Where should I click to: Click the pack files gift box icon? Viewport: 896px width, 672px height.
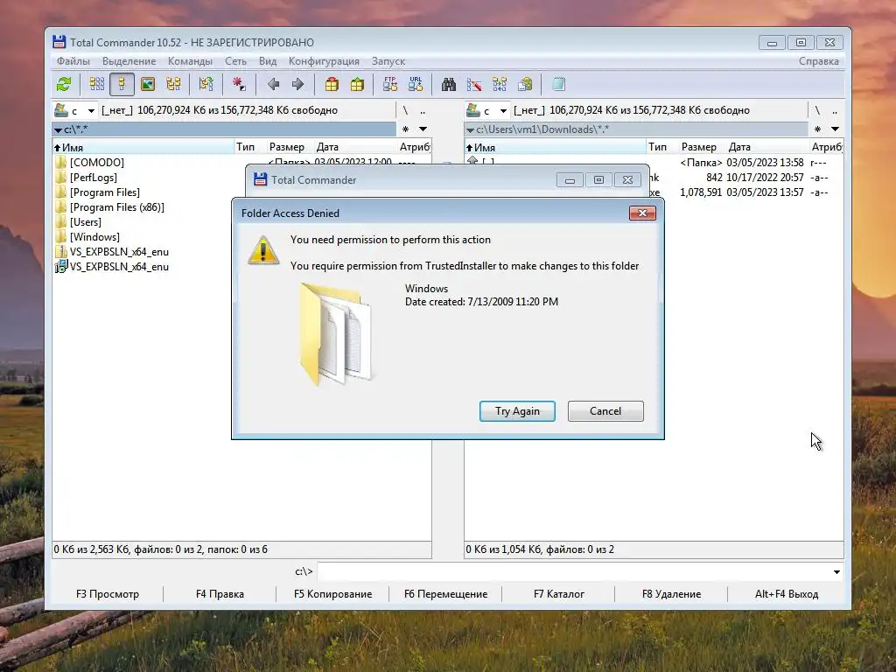pyautogui.click(x=332, y=85)
